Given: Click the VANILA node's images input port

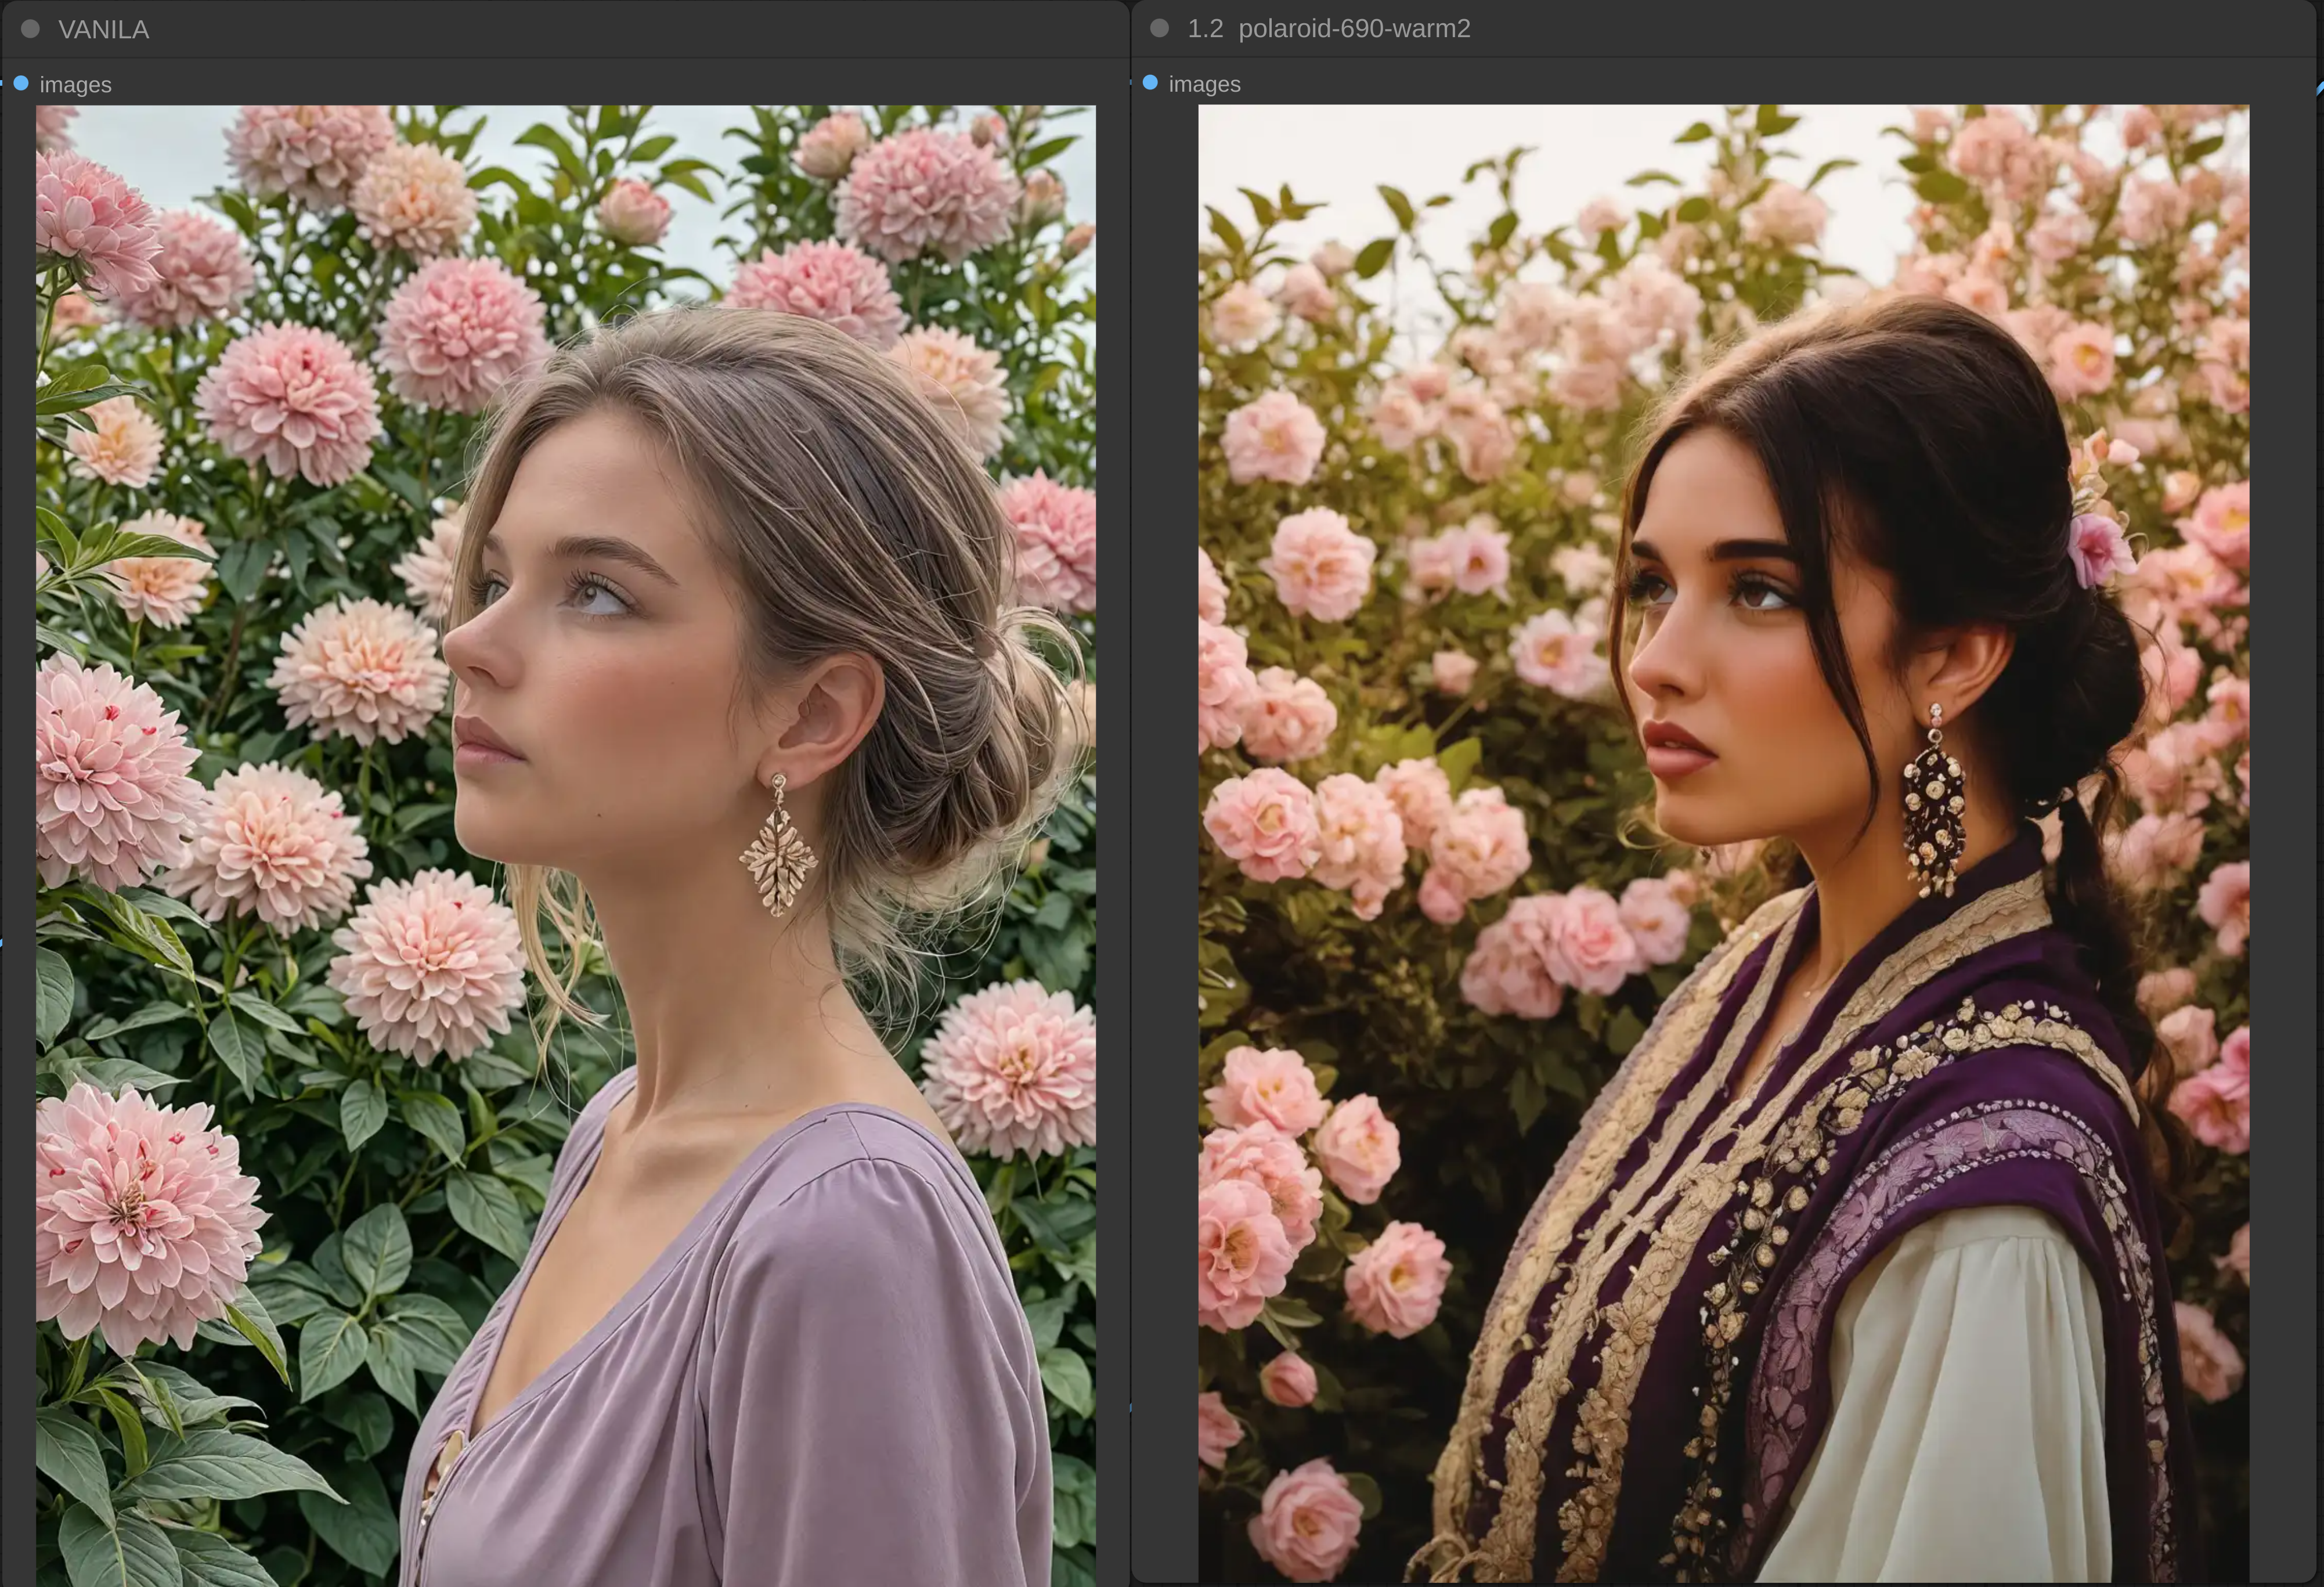Looking at the screenshot, I should point(21,83).
